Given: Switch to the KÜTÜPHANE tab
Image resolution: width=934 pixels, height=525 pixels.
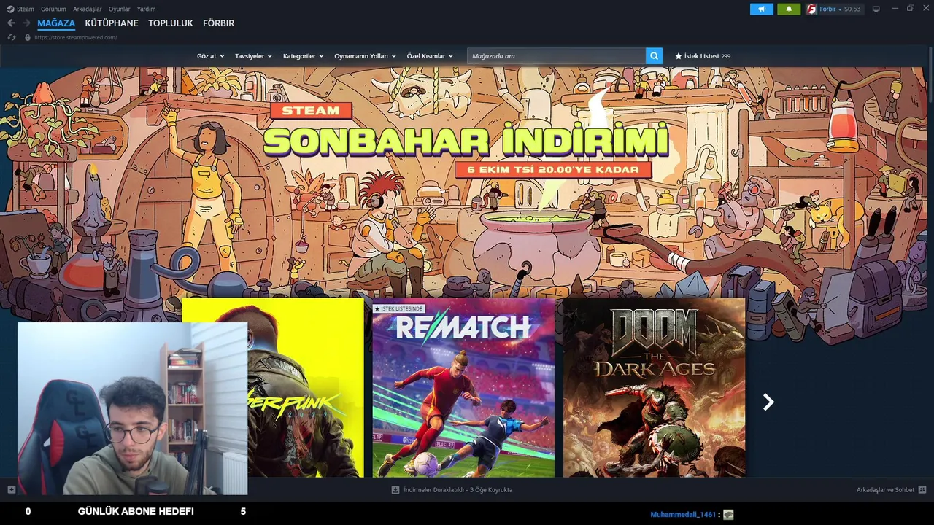Looking at the screenshot, I should click(112, 23).
